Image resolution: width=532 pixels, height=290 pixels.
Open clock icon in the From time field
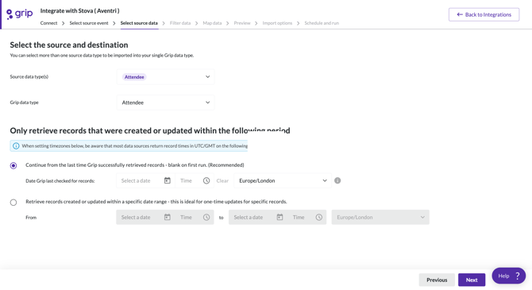coord(206,217)
